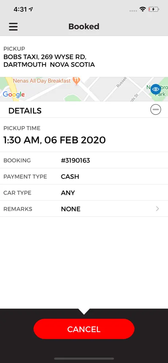Tap the pickup time 1:30 AM, 06 Feb 2020
Screen dimensions: 168x363
pyautogui.click(x=54, y=140)
